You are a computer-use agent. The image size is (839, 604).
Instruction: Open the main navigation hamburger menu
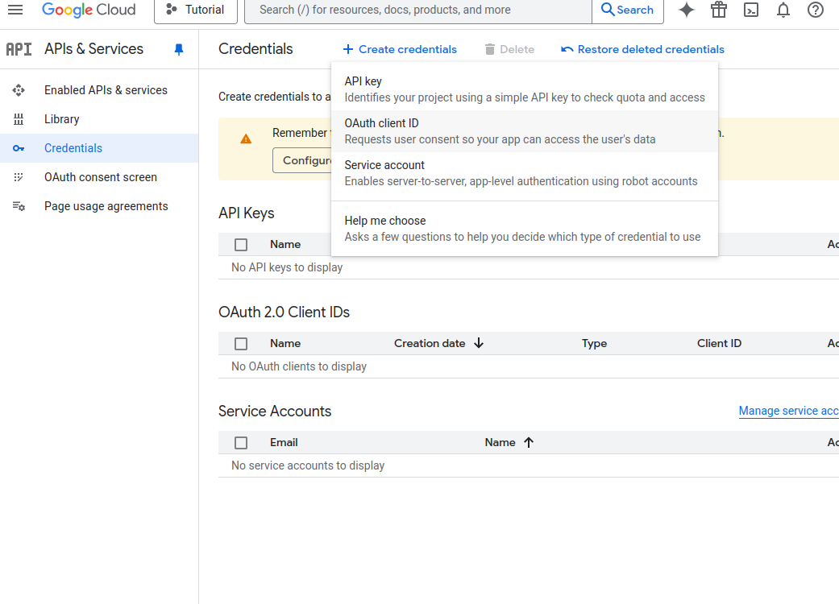pos(15,10)
